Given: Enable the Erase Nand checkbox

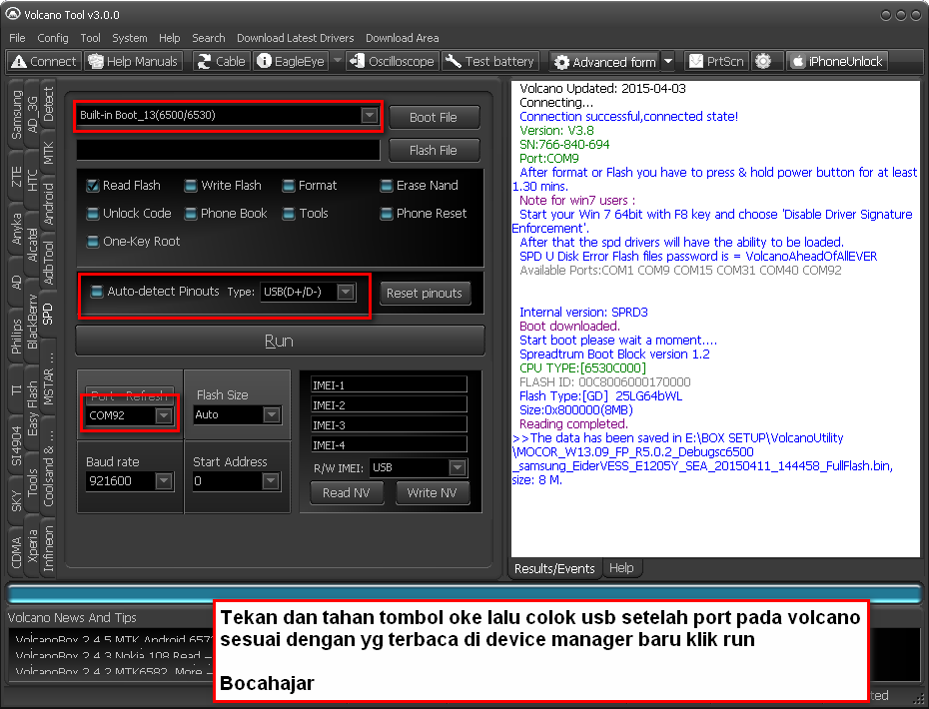Looking at the screenshot, I should pyautogui.click(x=387, y=186).
